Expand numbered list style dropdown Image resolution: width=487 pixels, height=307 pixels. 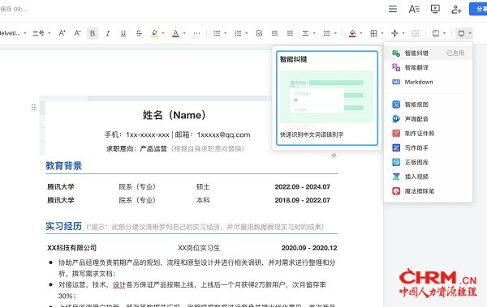246,33
